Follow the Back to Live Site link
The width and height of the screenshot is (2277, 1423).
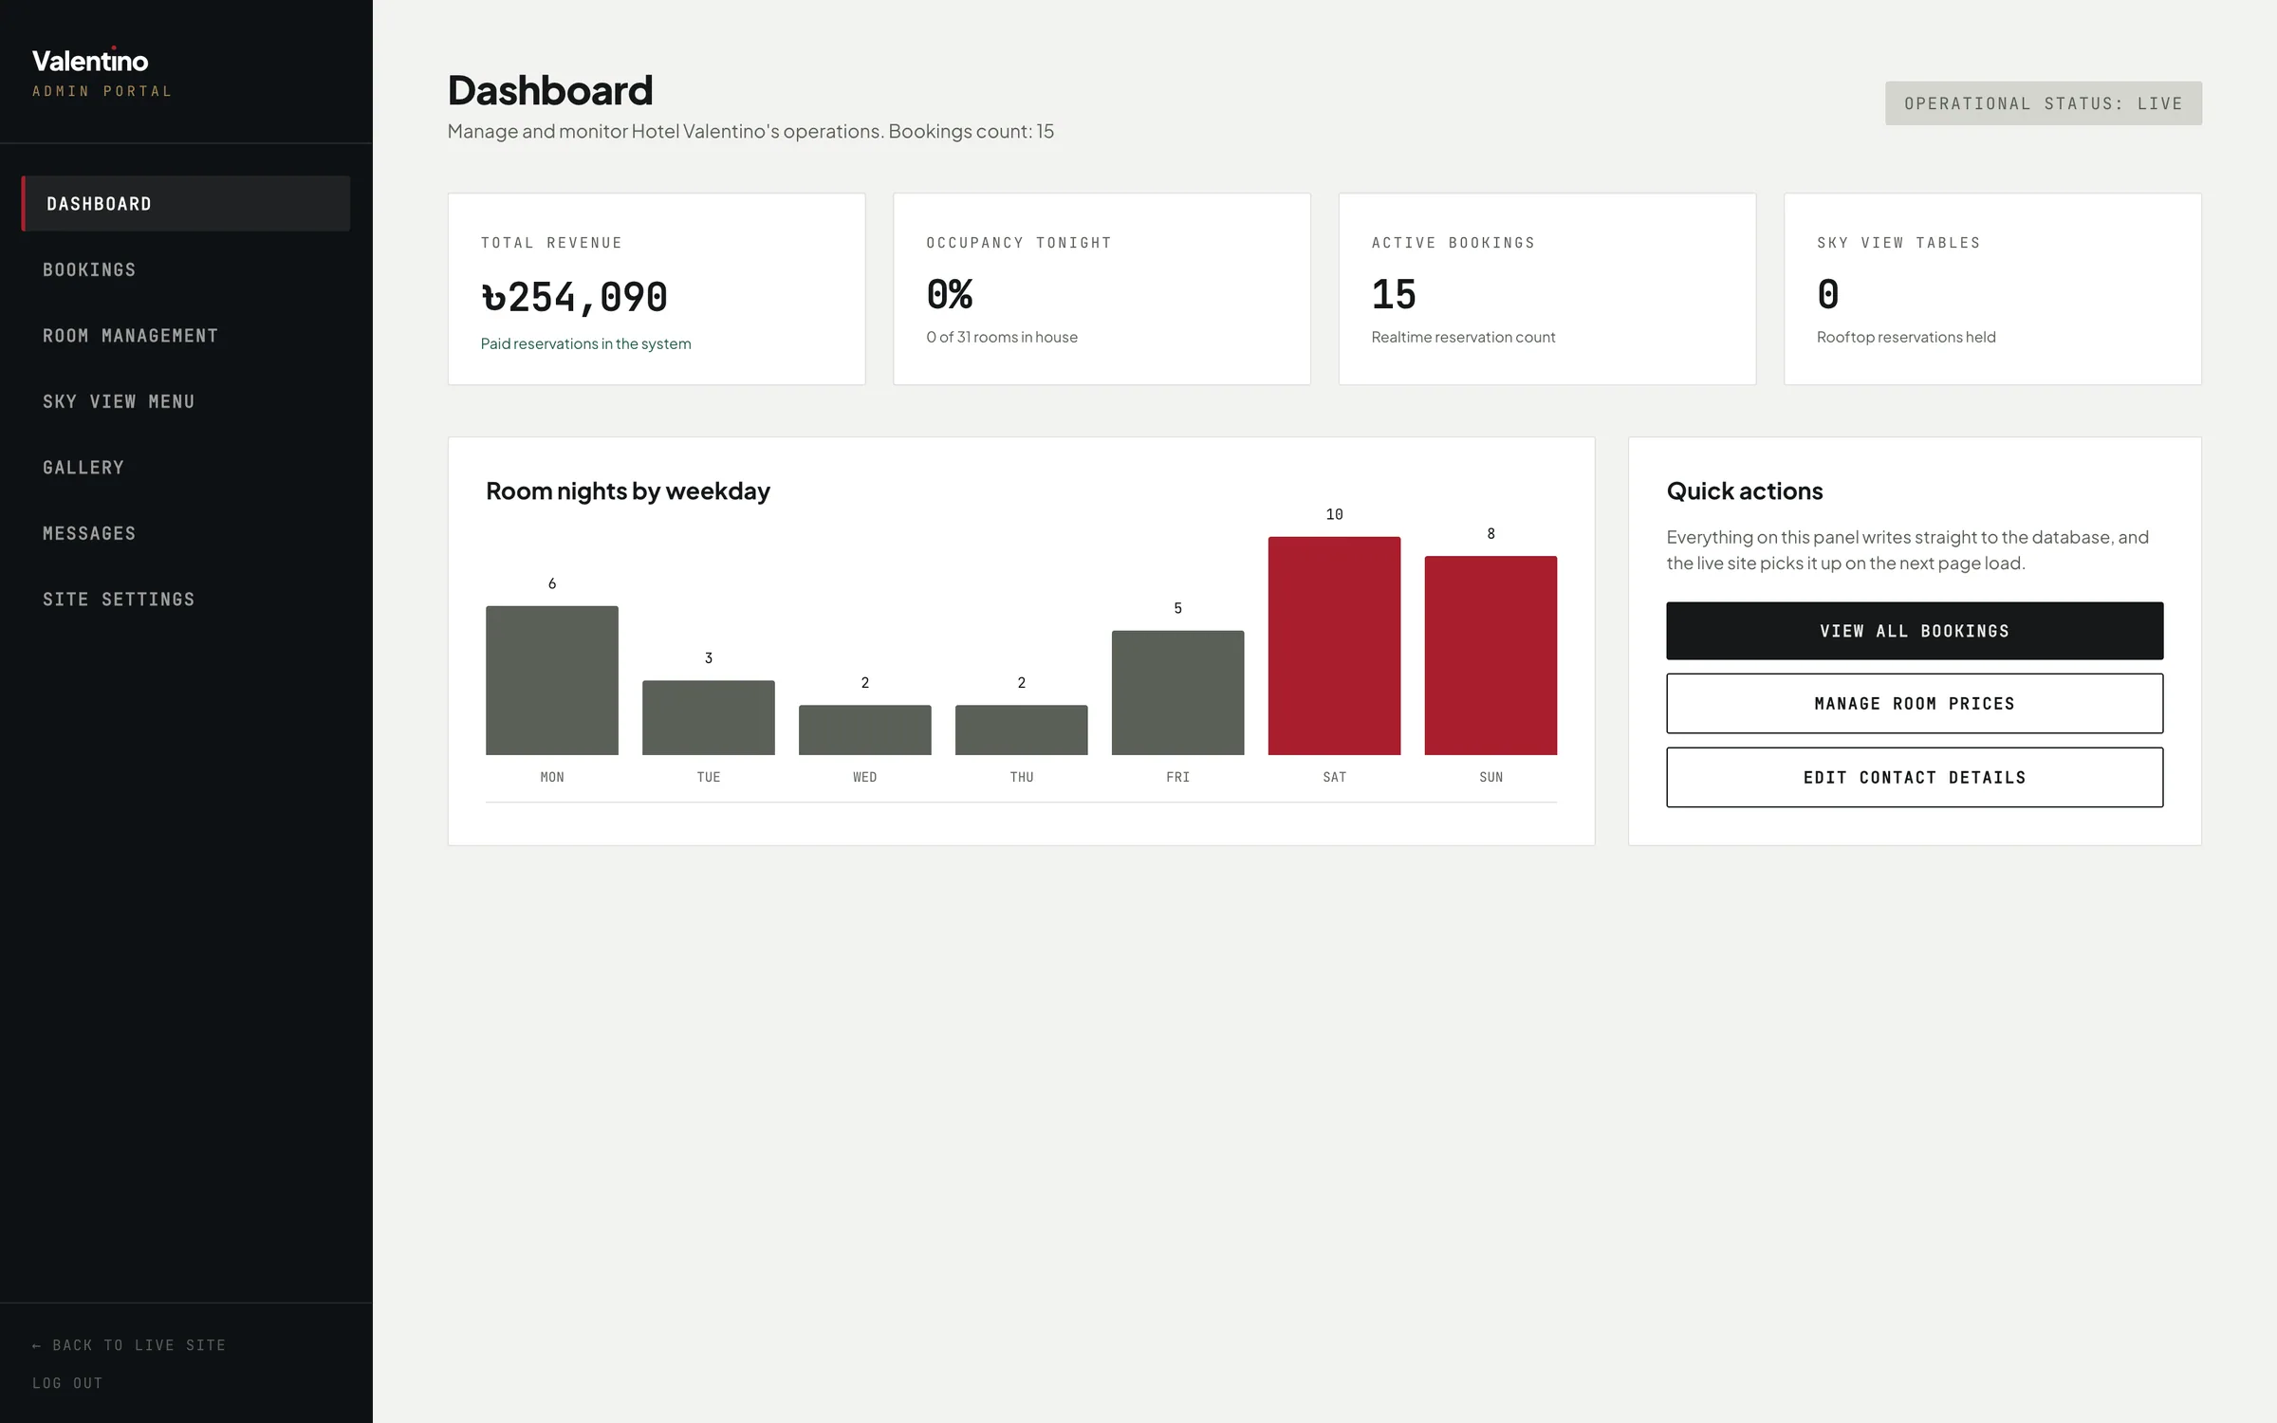(x=129, y=1345)
